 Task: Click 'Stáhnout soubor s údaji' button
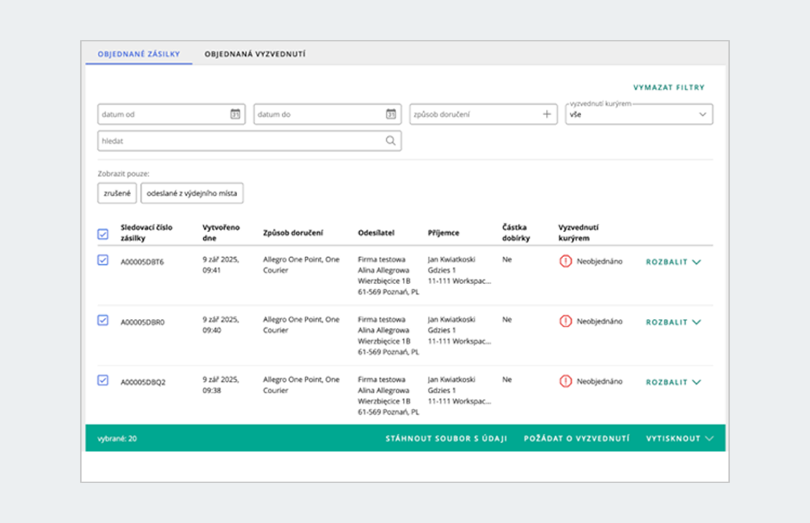click(x=446, y=438)
